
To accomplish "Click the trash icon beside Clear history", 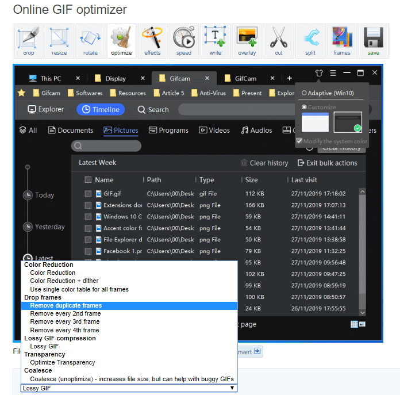I will pyautogui.click(x=244, y=163).
